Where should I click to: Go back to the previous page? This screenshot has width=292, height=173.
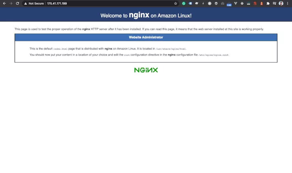coord(4,3)
